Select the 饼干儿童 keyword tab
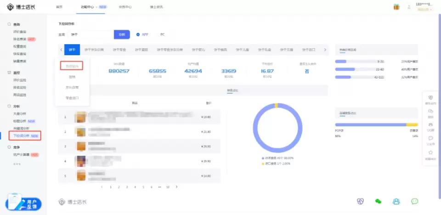The height and width of the screenshot is (215, 441). tap(243, 50)
